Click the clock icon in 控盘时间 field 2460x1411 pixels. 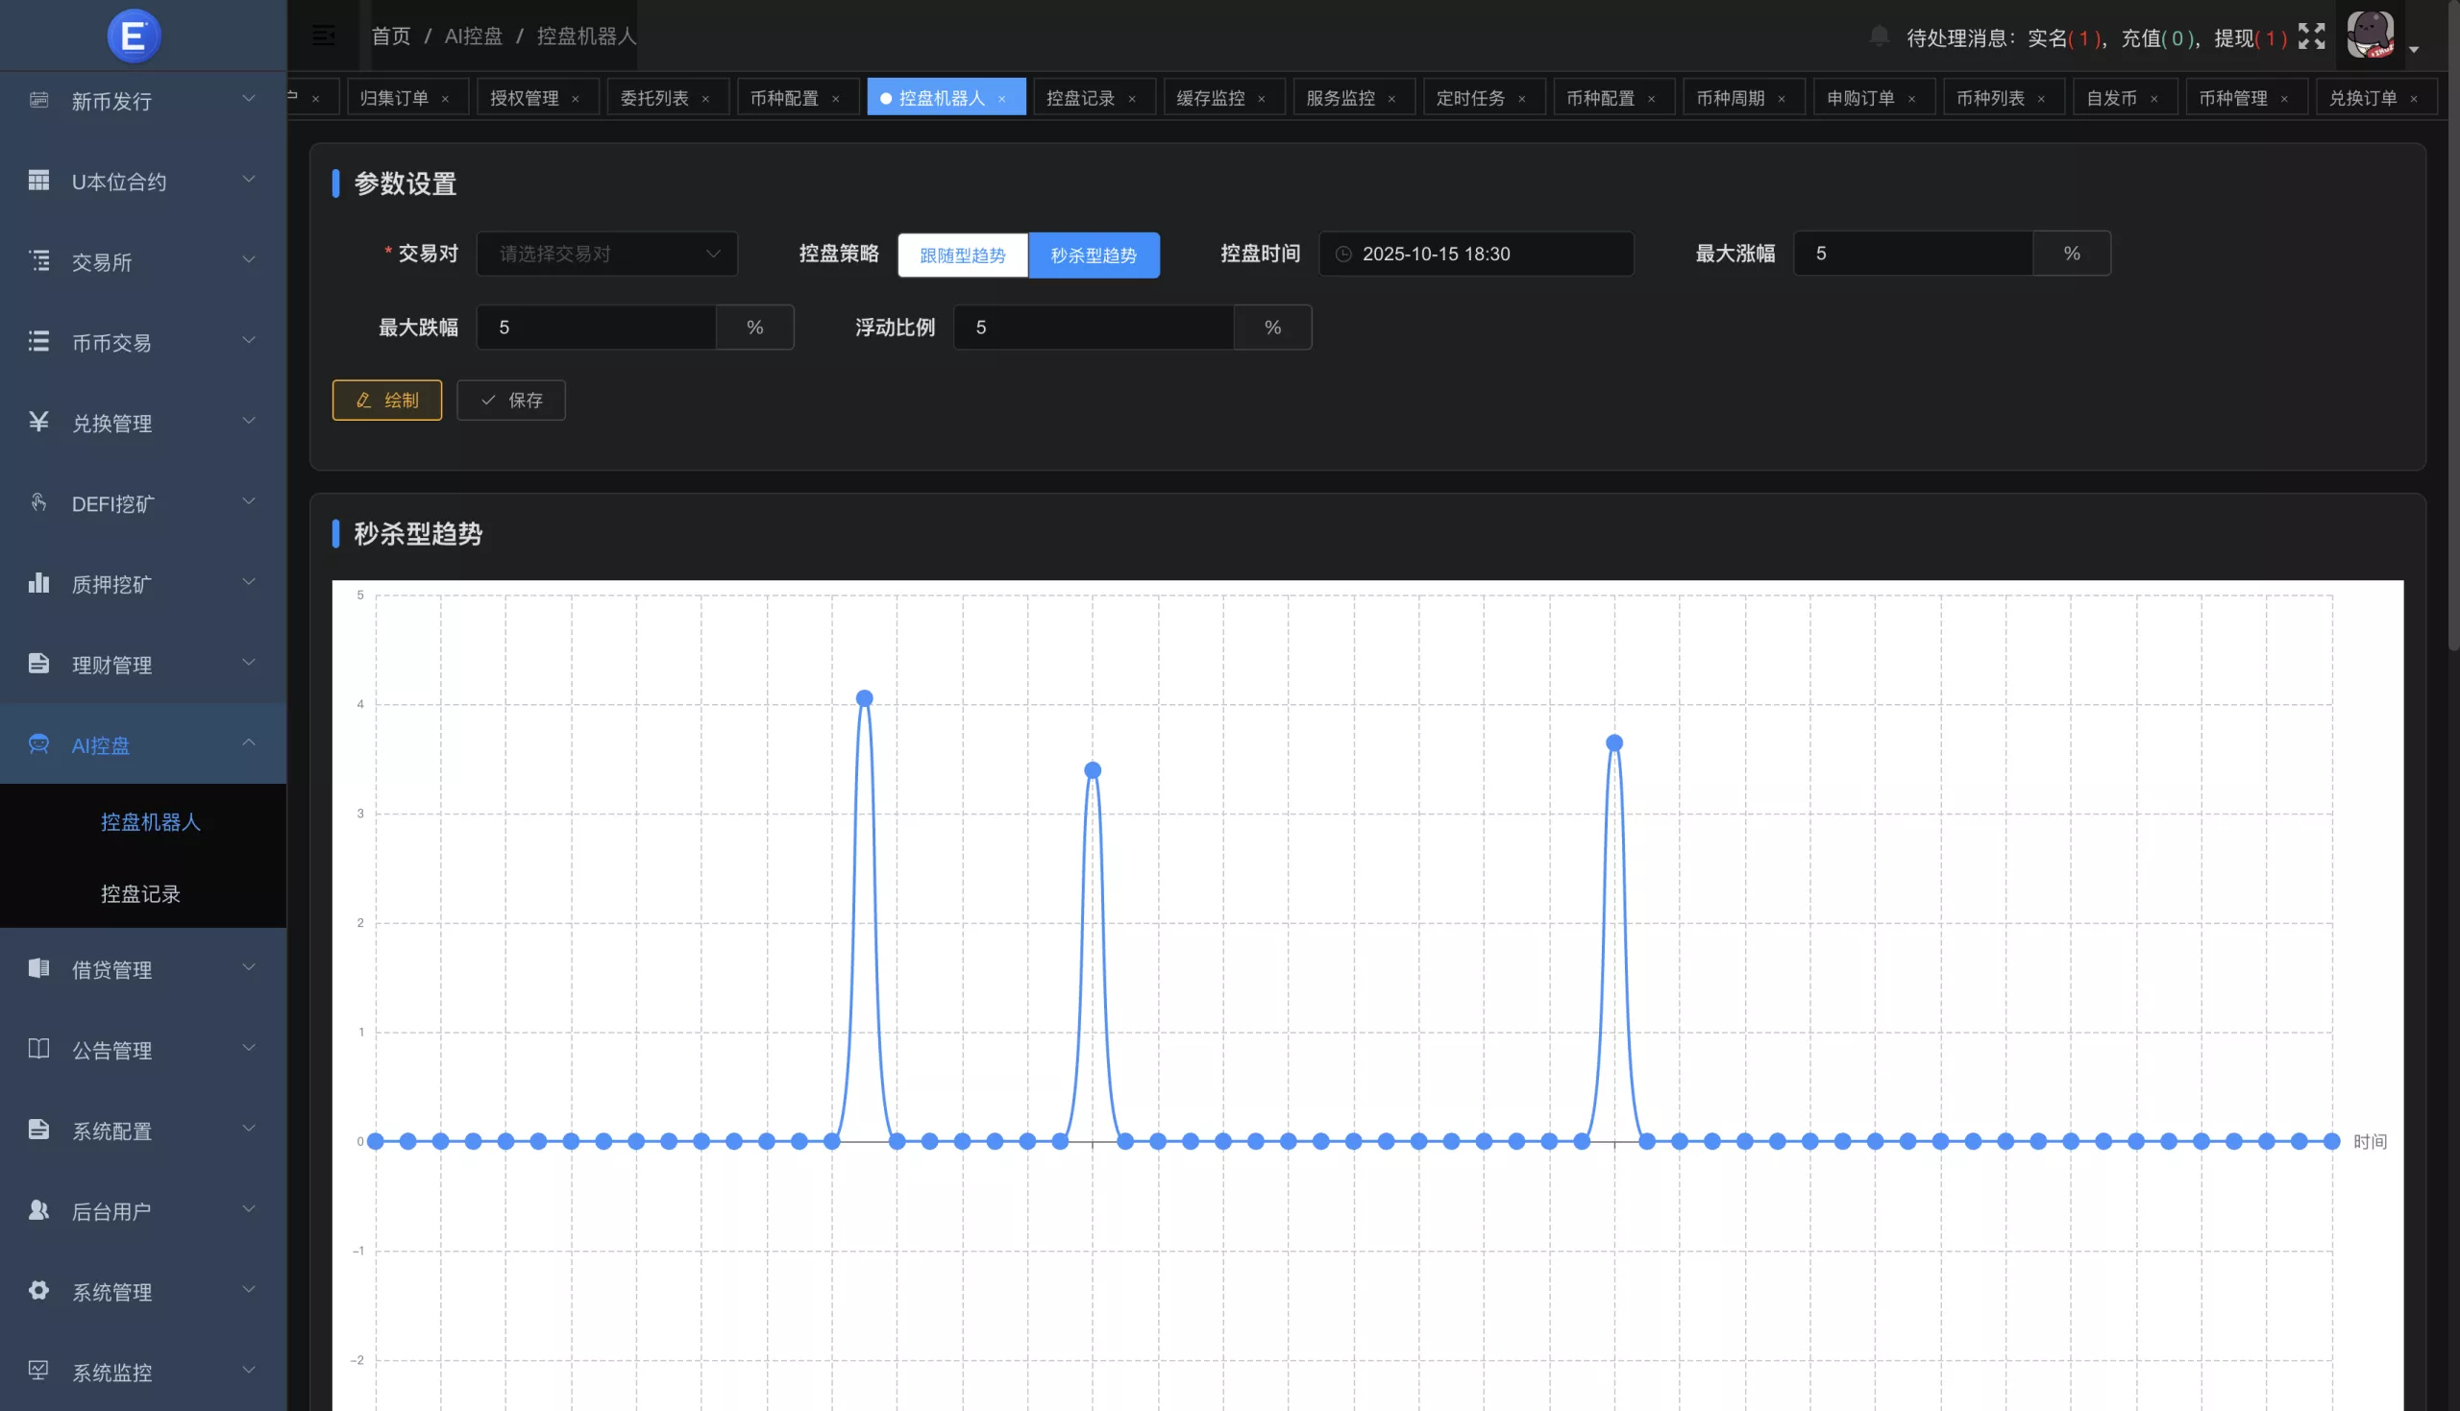pos(1343,254)
